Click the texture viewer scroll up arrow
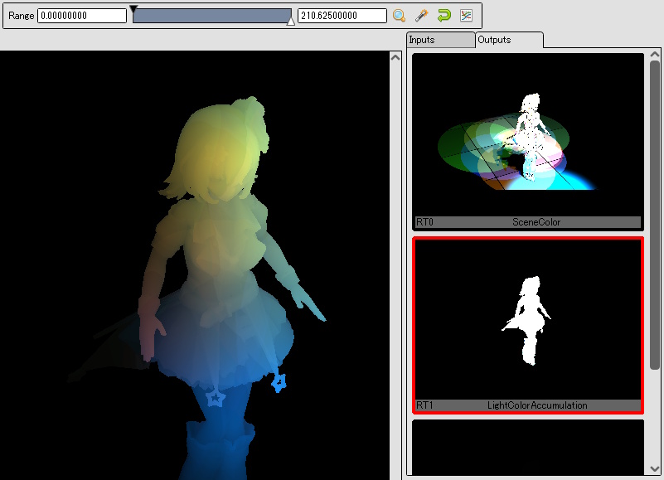This screenshot has width=664, height=480. [395, 58]
